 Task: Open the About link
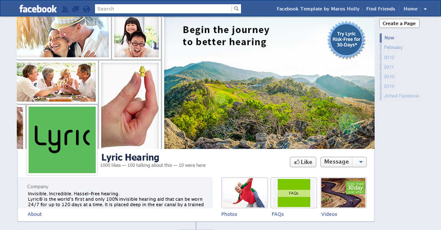click(x=34, y=214)
